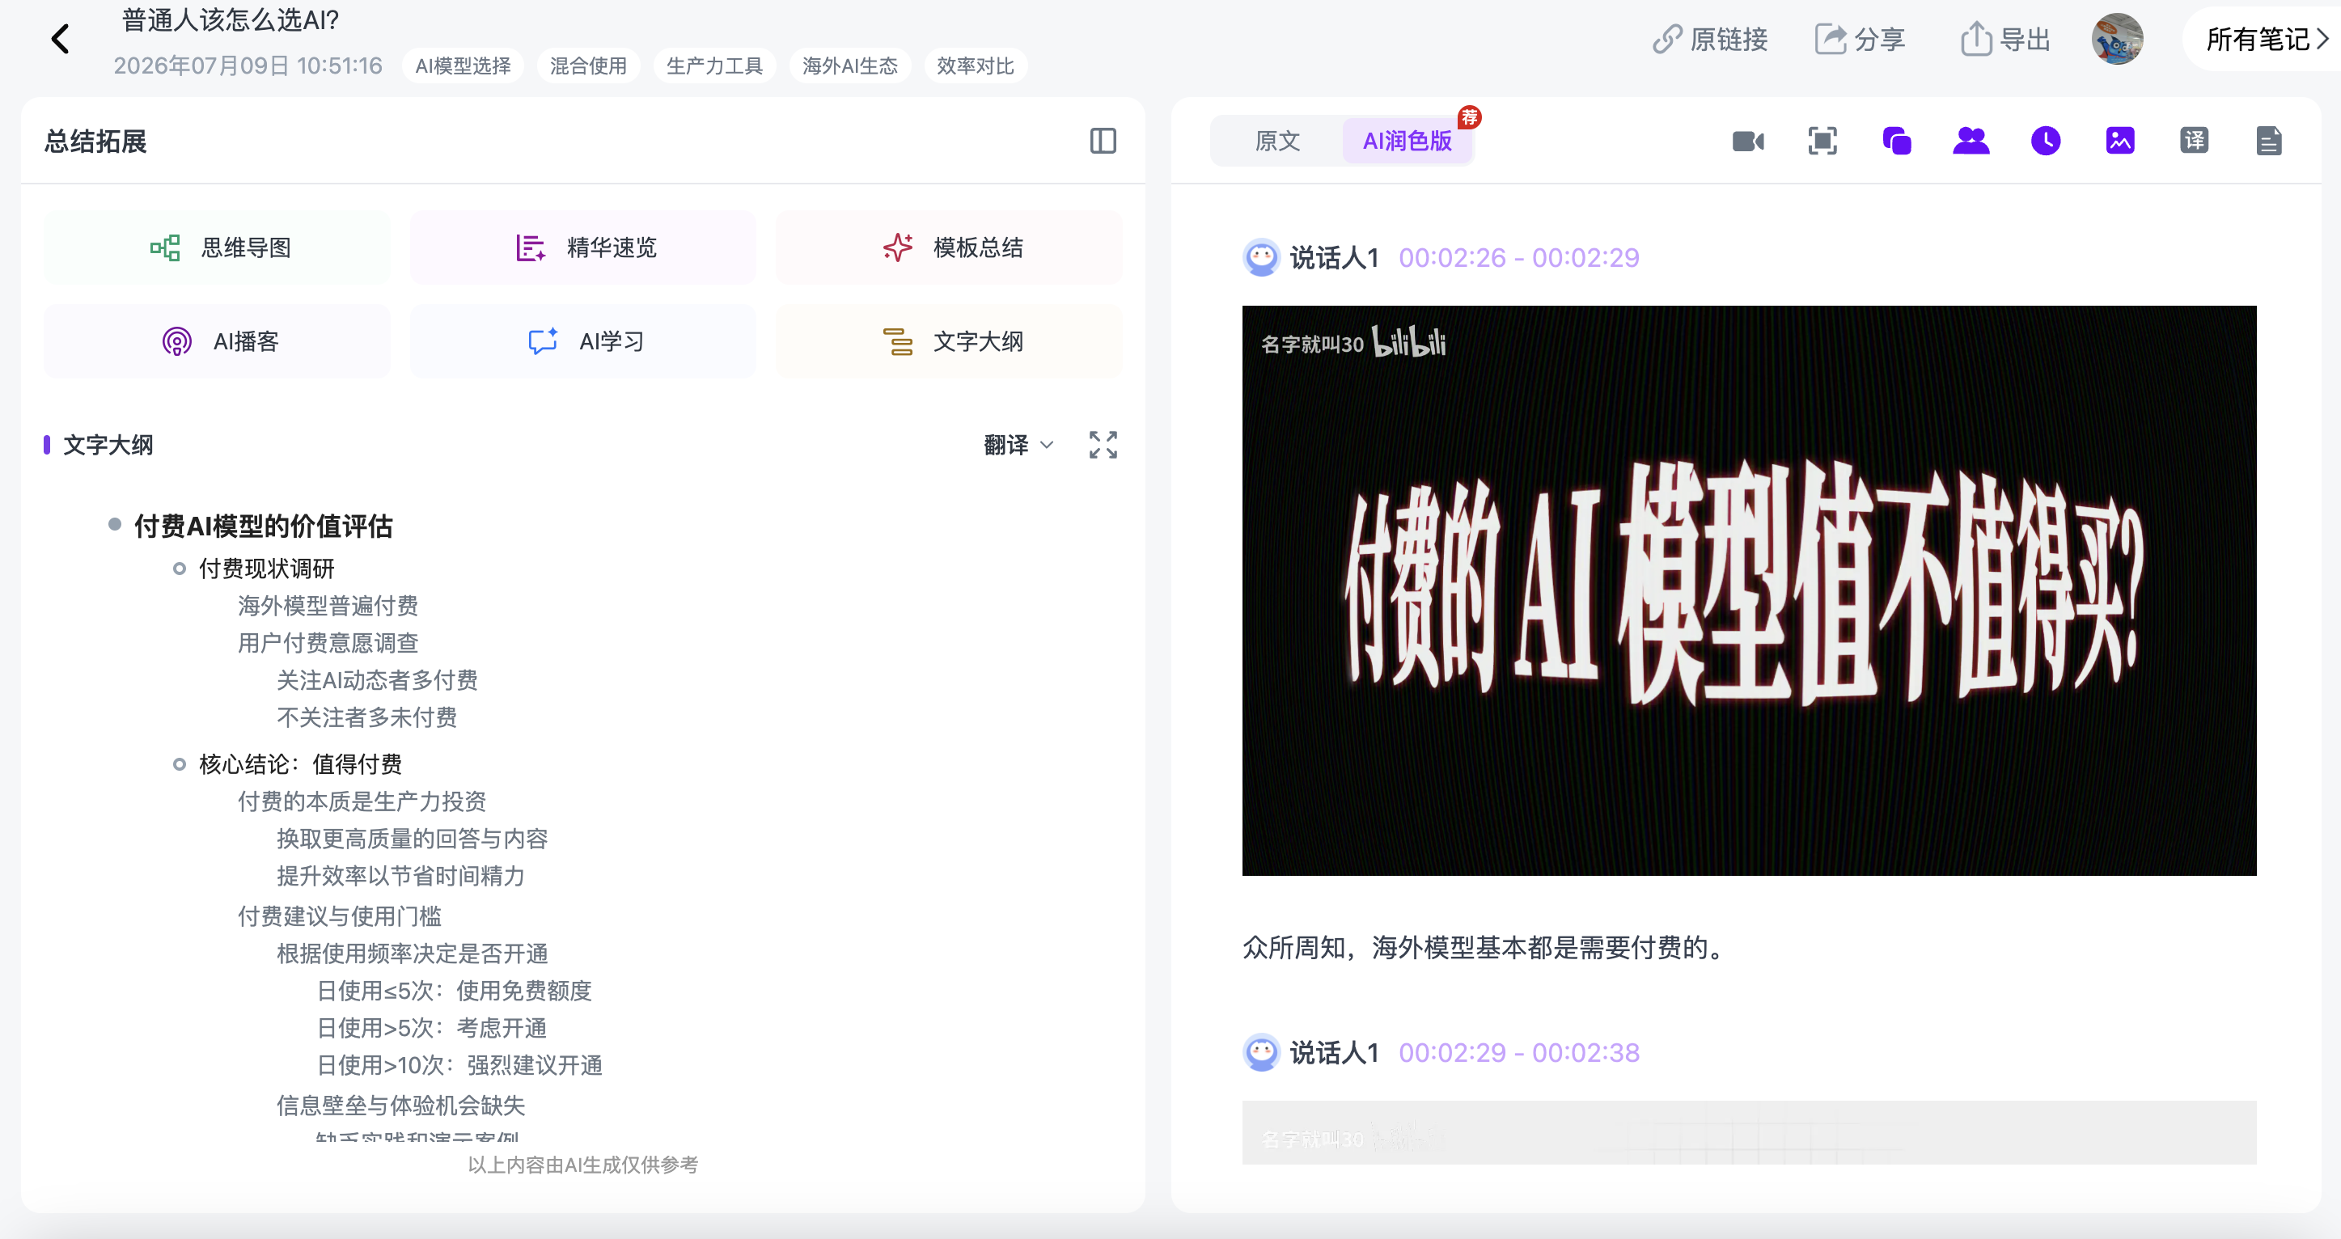Image resolution: width=2341 pixels, height=1239 pixels.
Task: Select the AI模型选择 tag
Action: (x=463, y=66)
